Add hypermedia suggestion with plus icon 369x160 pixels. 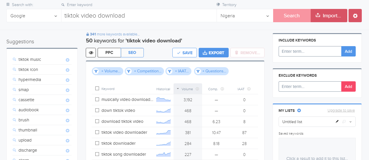[x=68, y=80]
